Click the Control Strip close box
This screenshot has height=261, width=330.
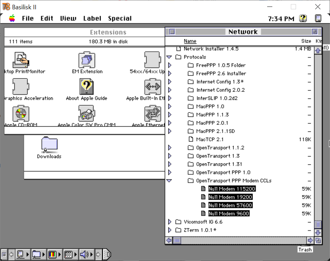4,254
